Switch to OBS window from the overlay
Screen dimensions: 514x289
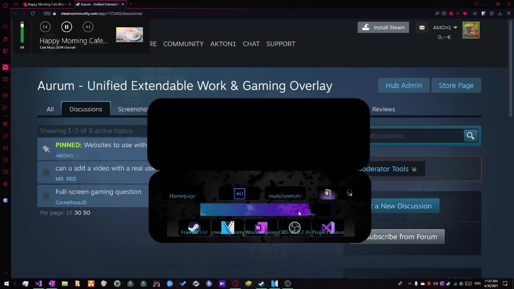295,228
